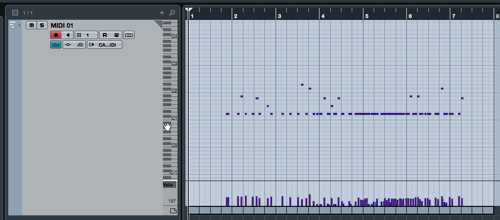Toggle Record Enable on MIDI 01
This screenshot has width=500, height=220.
coord(56,35)
